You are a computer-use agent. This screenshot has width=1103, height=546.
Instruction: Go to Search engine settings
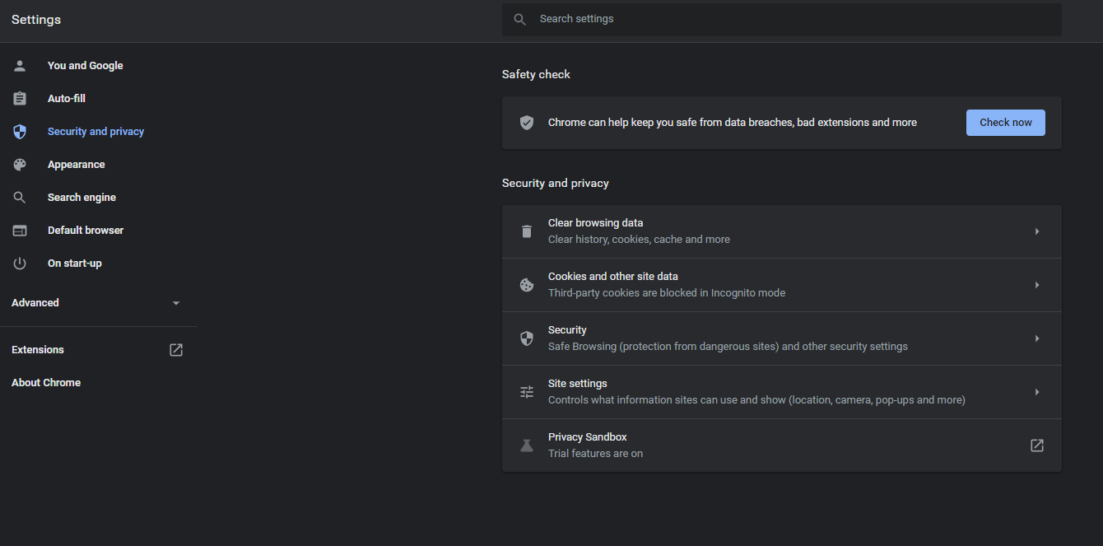(81, 198)
